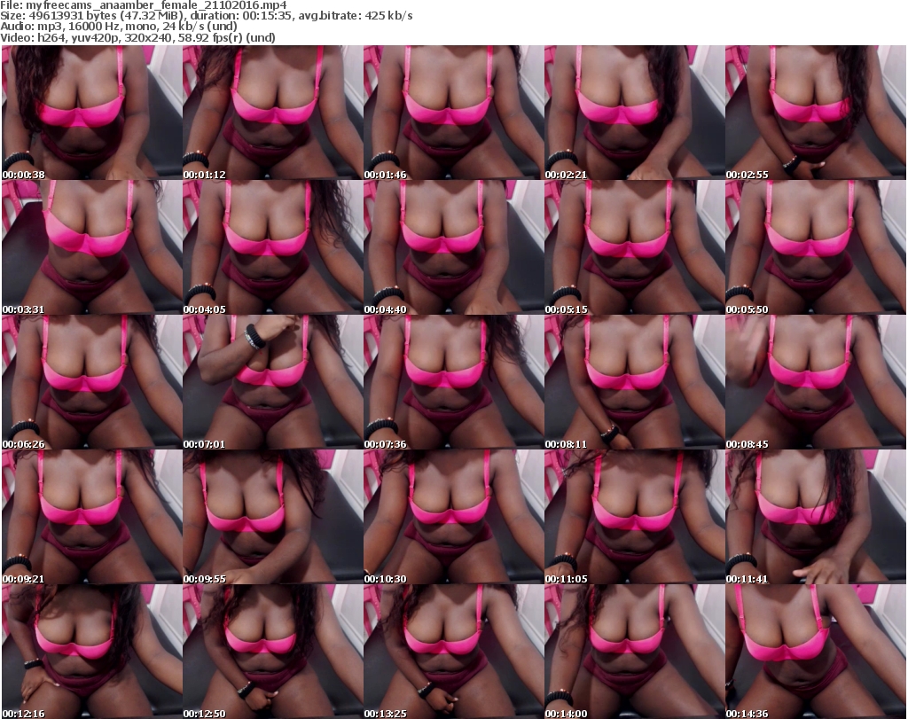Image resolution: width=908 pixels, height=719 pixels.
Task: Select the thumbnail timestamped 00:11:05
Action: pos(634,517)
